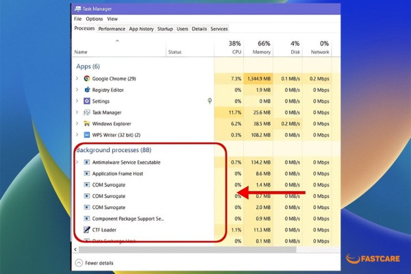Expand the Antimalware Service Executable row
This screenshot has width=411, height=274.
coord(77,162)
